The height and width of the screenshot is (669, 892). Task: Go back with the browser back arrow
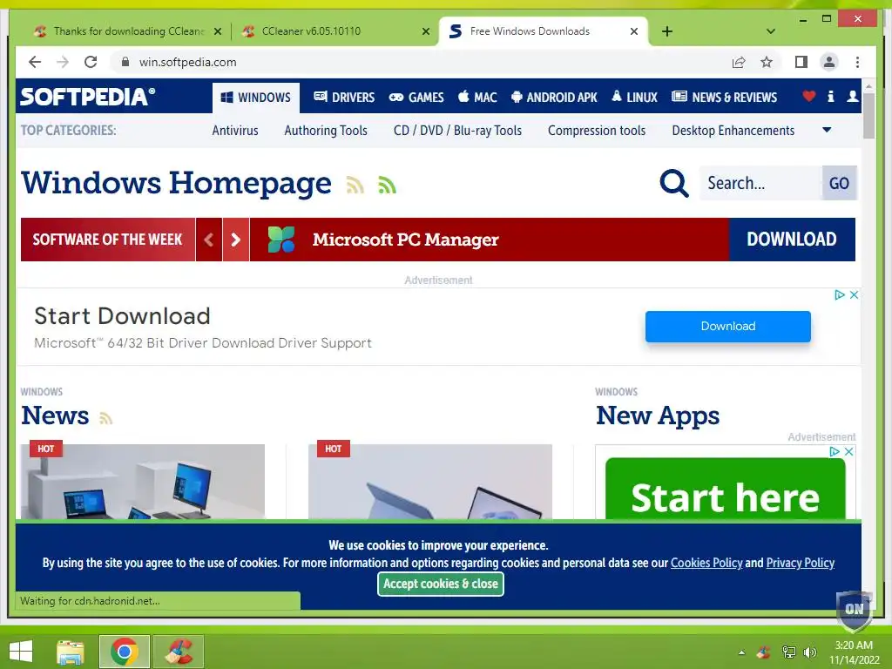(35, 62)
